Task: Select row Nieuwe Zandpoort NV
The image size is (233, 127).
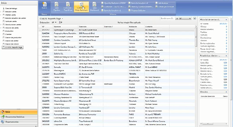Action: point(116,101)
